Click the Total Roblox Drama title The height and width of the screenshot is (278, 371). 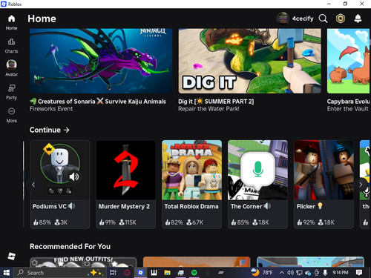[191, 206]
